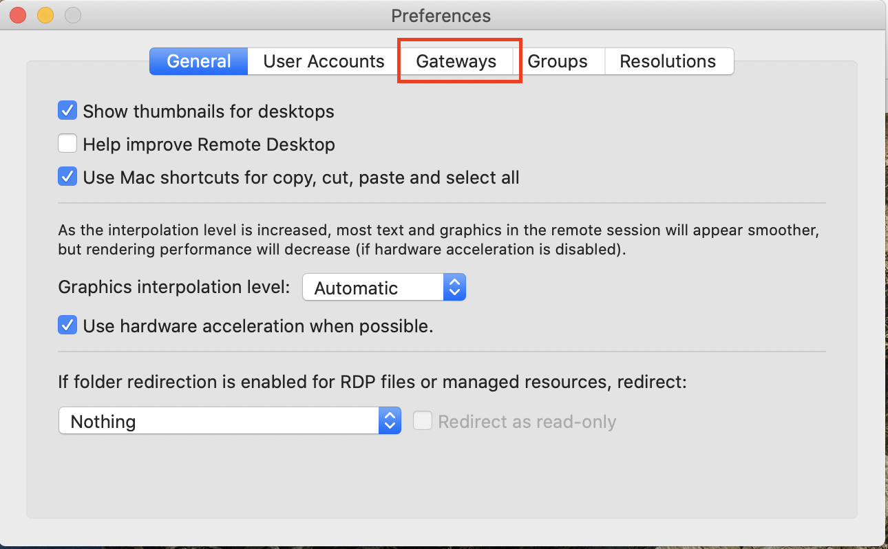Screen dimensions: 888x549
Task: Minimize the Preferences window
Action: 44,14
